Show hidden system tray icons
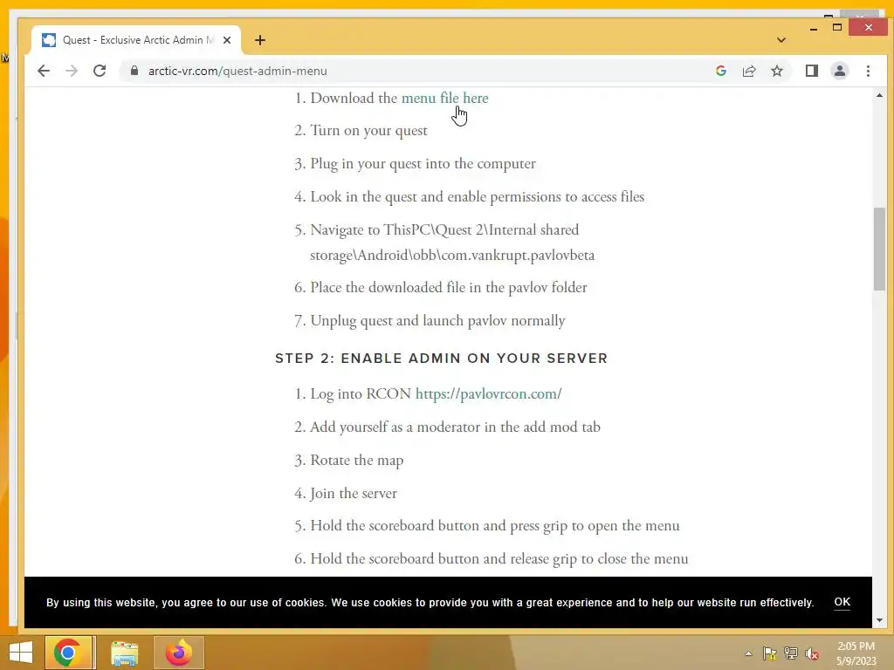This screenshot has width=894, height=670. coord(748,653)
